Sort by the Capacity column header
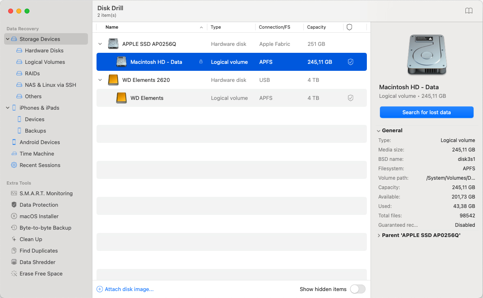483x298 pixels. (x=317, y=27)
